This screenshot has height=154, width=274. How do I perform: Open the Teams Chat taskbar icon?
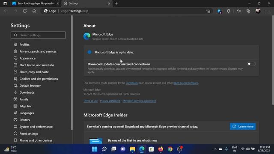pyautogui.click(x=123, y=149)
